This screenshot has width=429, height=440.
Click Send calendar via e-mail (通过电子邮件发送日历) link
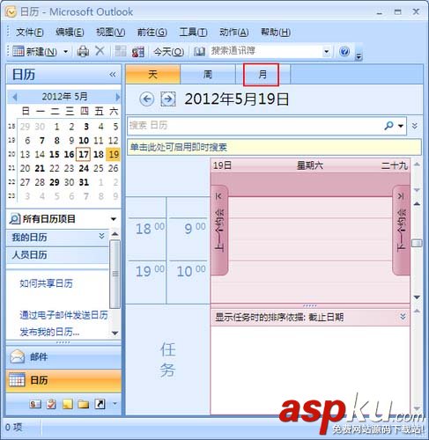(63, 315)
